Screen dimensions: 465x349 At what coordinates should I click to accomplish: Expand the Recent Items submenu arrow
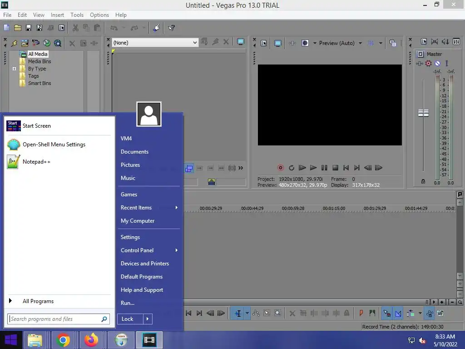pos(177,207)
